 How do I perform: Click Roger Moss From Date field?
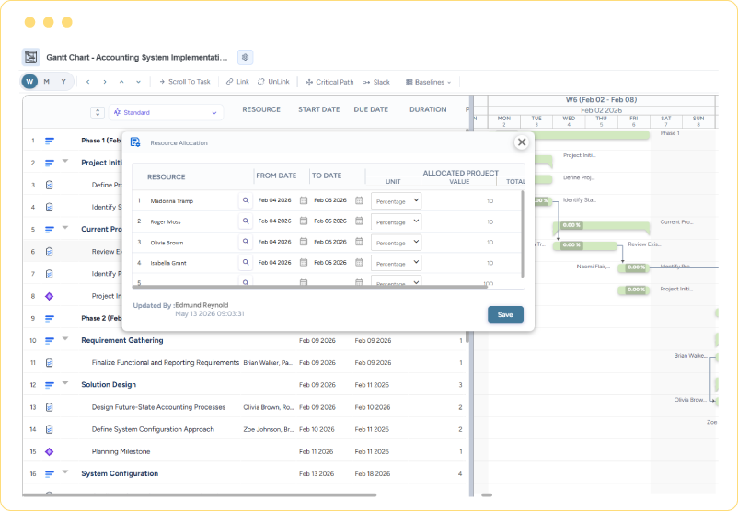[275, 221]
